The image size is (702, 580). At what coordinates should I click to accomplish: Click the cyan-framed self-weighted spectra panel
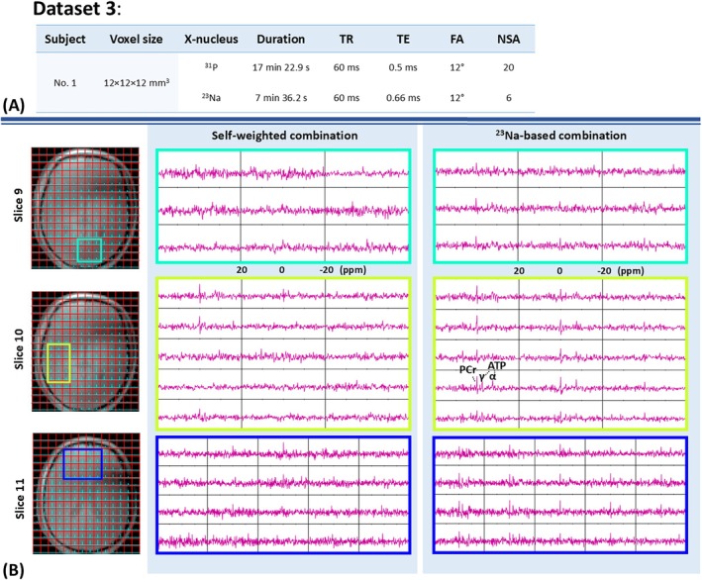click(x=283, y=206)
